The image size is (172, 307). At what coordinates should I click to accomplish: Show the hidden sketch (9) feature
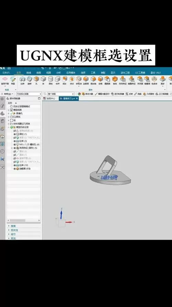[x=15, y=162]
